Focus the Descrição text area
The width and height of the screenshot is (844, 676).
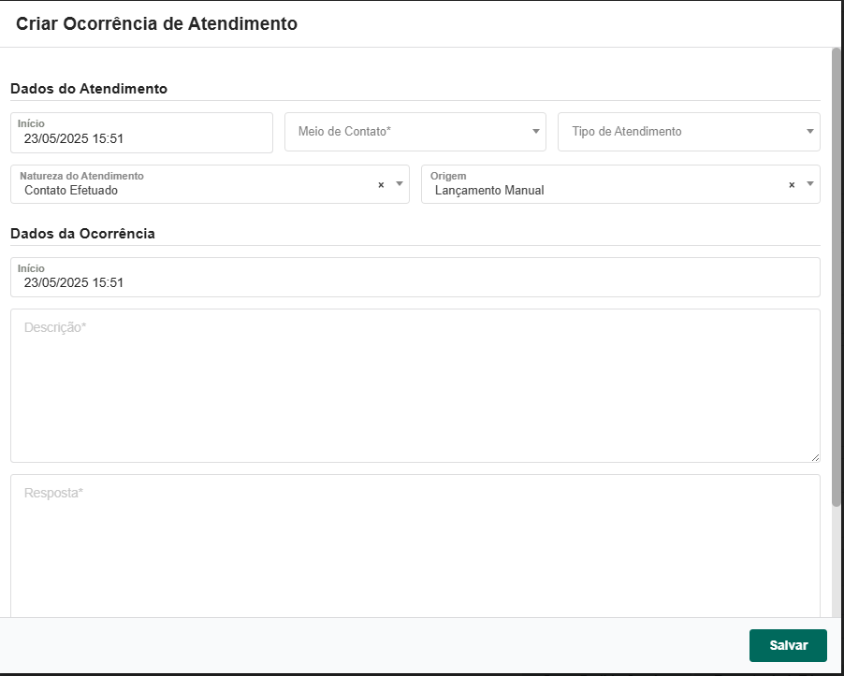click(x=415, y=393)
